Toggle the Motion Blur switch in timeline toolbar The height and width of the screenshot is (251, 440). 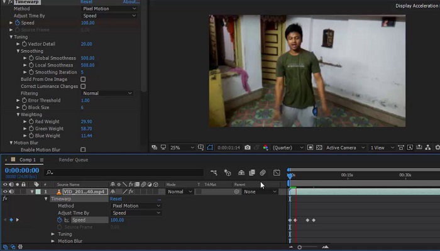point(263,173)
